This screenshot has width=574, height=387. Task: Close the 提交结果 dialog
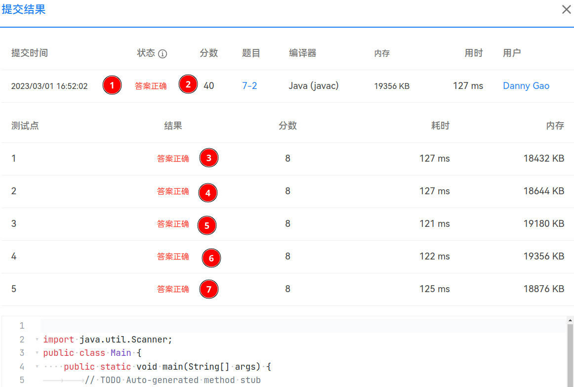pyautogui.click(x=566, y=9)
